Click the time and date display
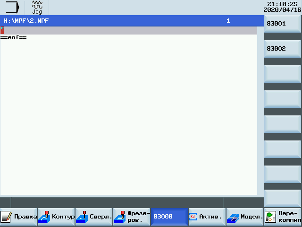Image resolution: width=302 pixels, height=227 pixels. click(282, 7)
